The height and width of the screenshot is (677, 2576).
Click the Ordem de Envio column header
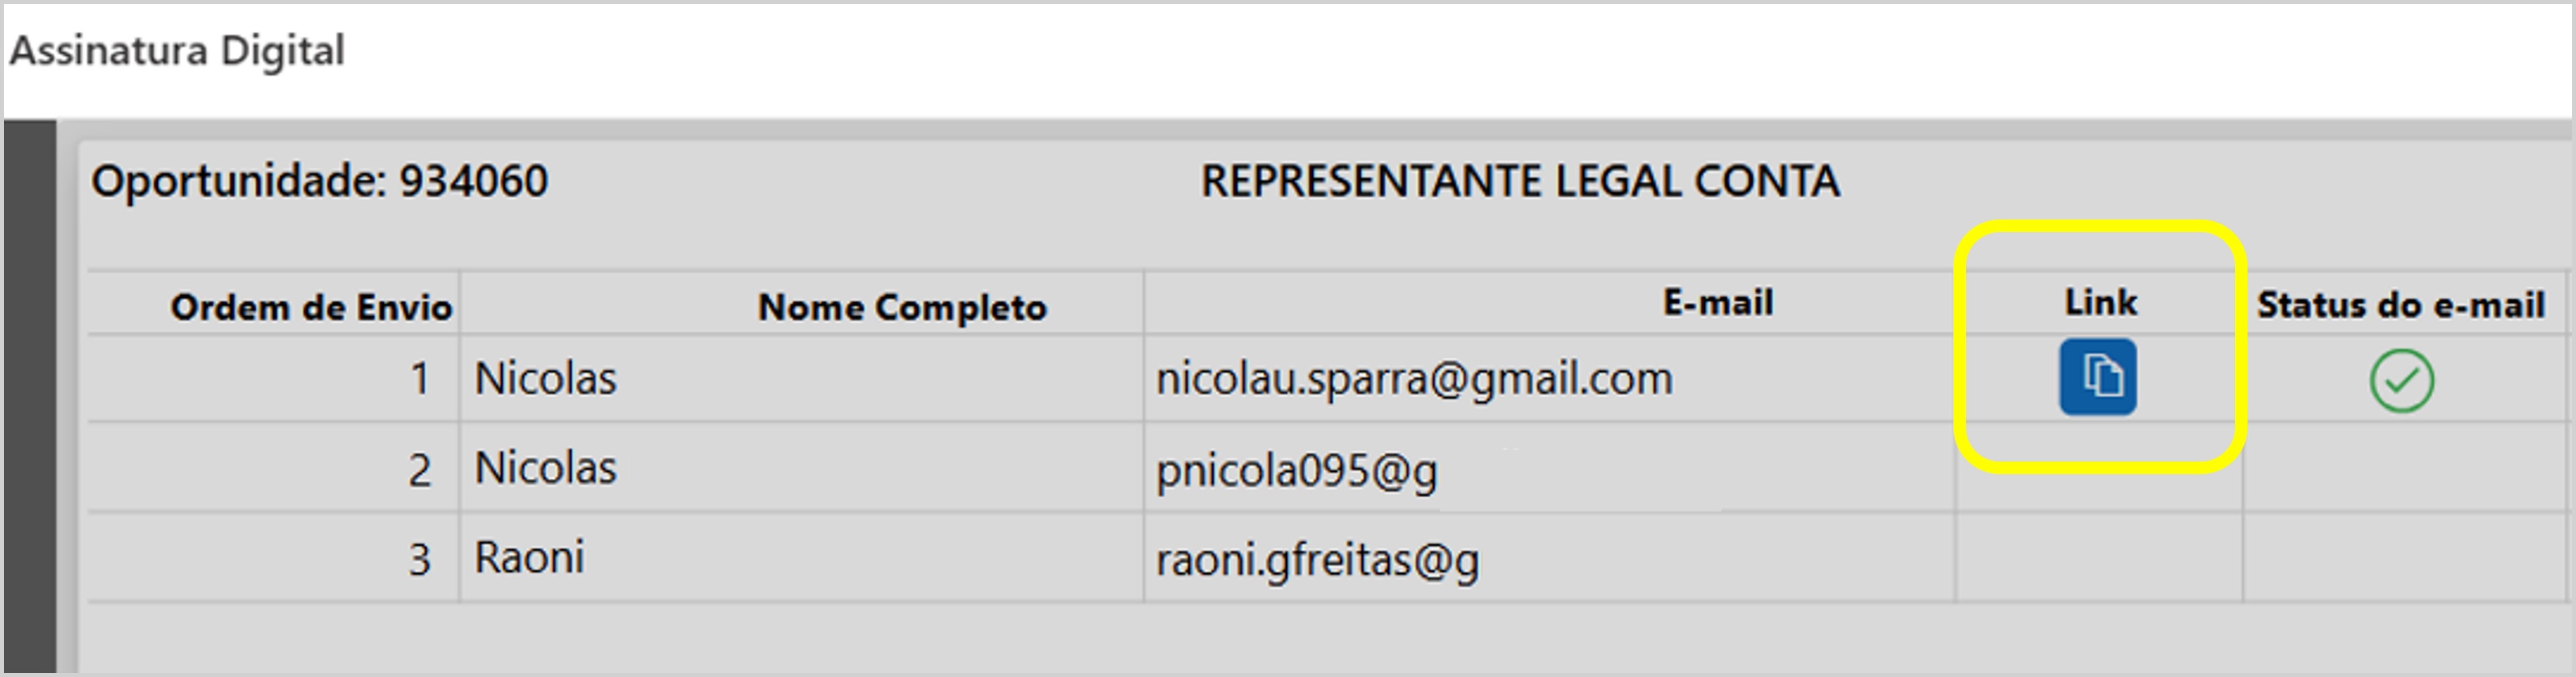point(311,307)
